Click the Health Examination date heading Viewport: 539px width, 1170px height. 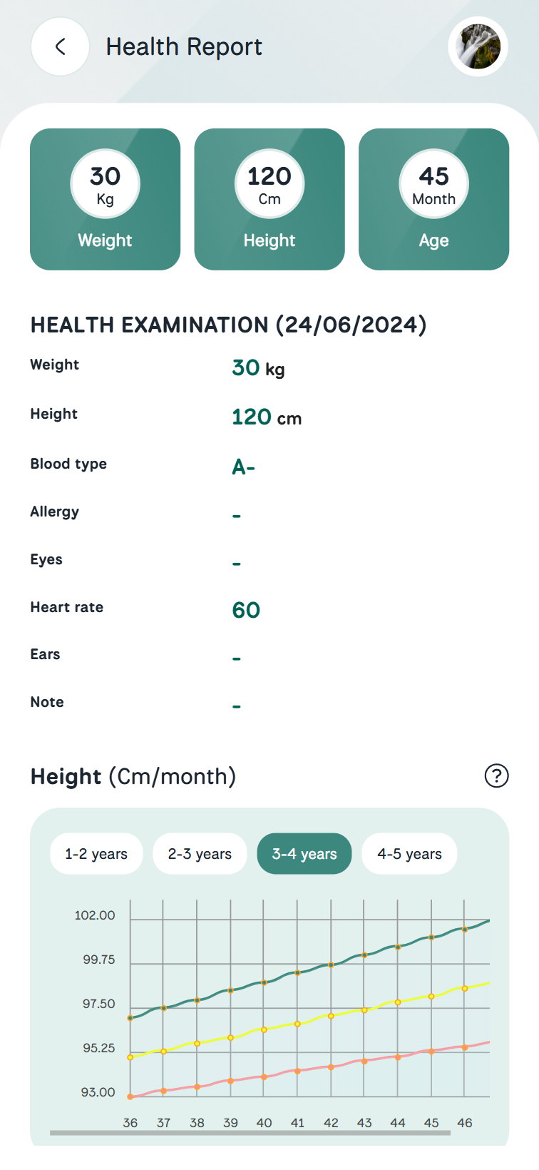228,325
